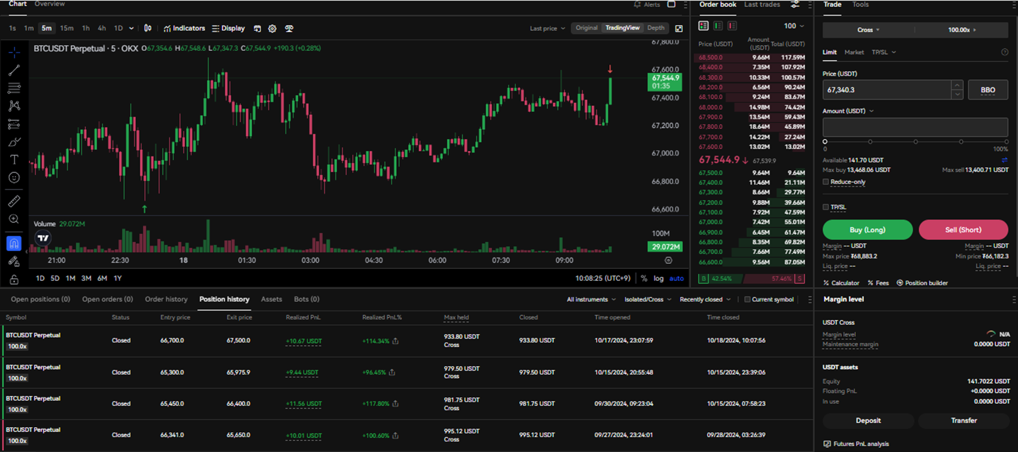1018x452 pixels.
Task: Click the BBO price button
Action: pyautogui.click(x=988, y=90)
